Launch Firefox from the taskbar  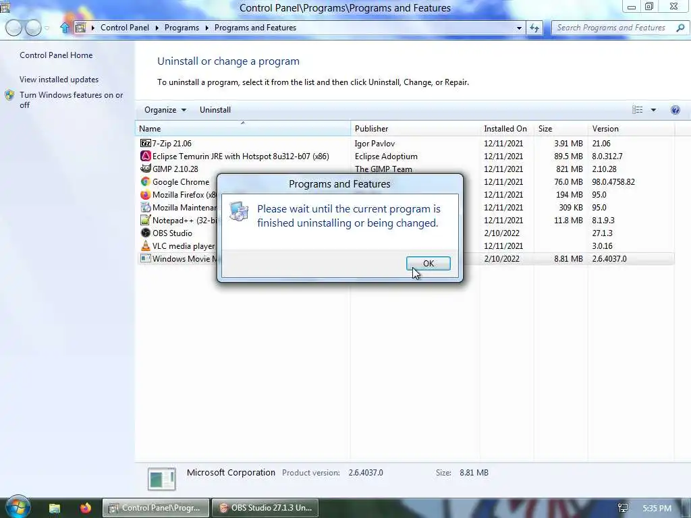86,508
